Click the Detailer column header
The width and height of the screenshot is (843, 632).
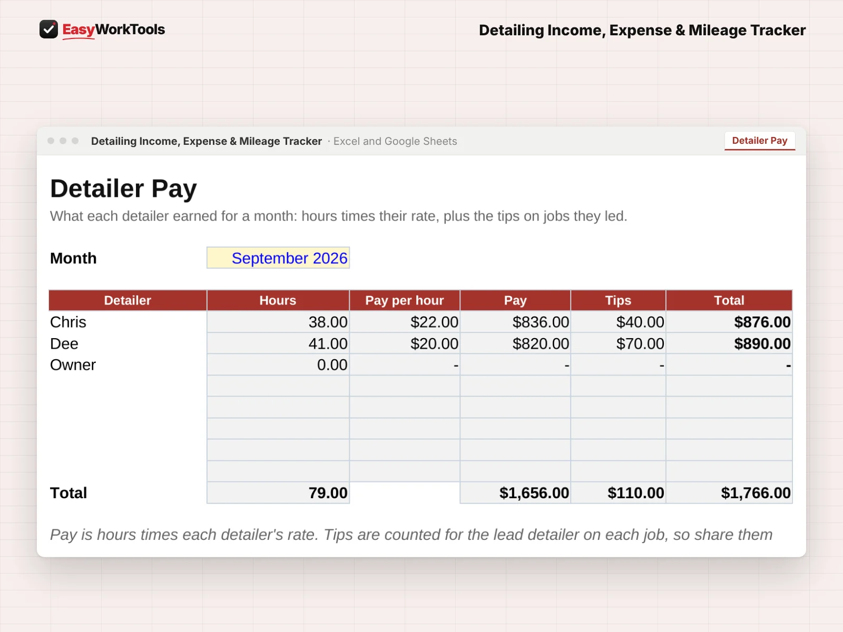[128, 300]
